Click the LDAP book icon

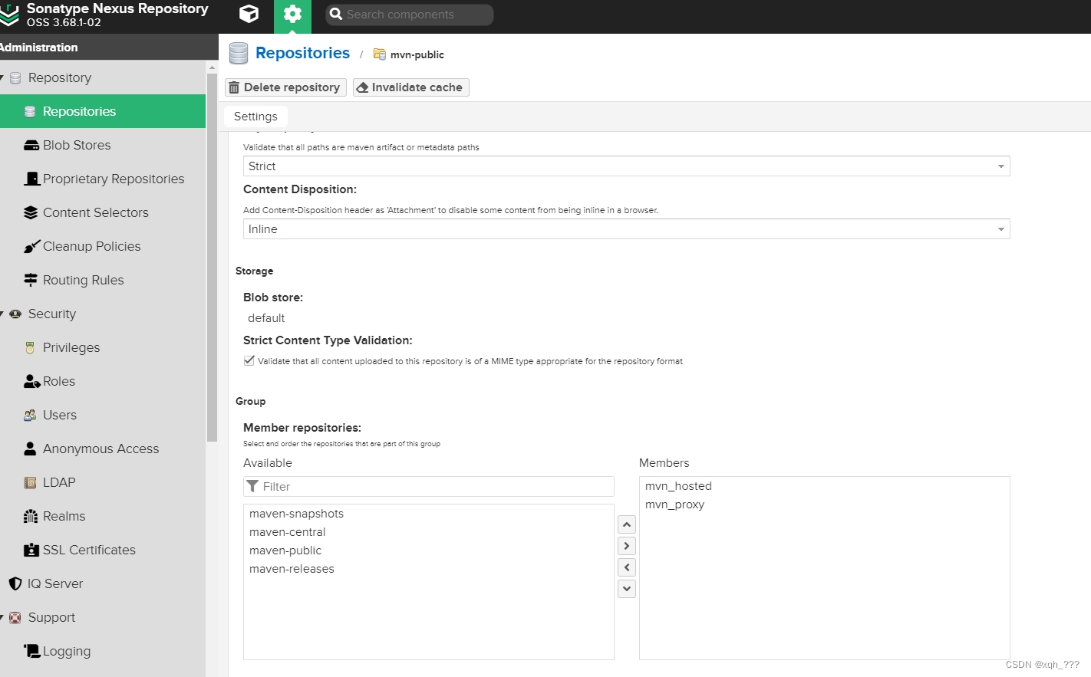coord(30,482)
